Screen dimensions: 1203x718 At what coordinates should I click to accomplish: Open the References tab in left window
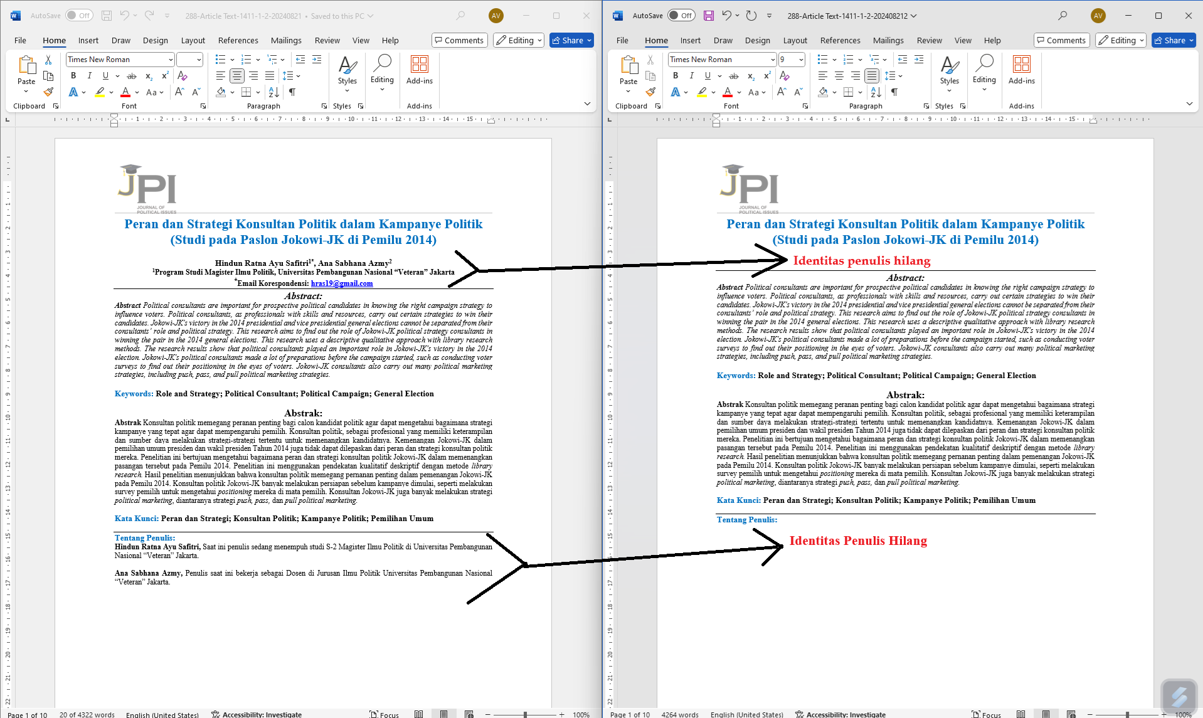(238, 40)
